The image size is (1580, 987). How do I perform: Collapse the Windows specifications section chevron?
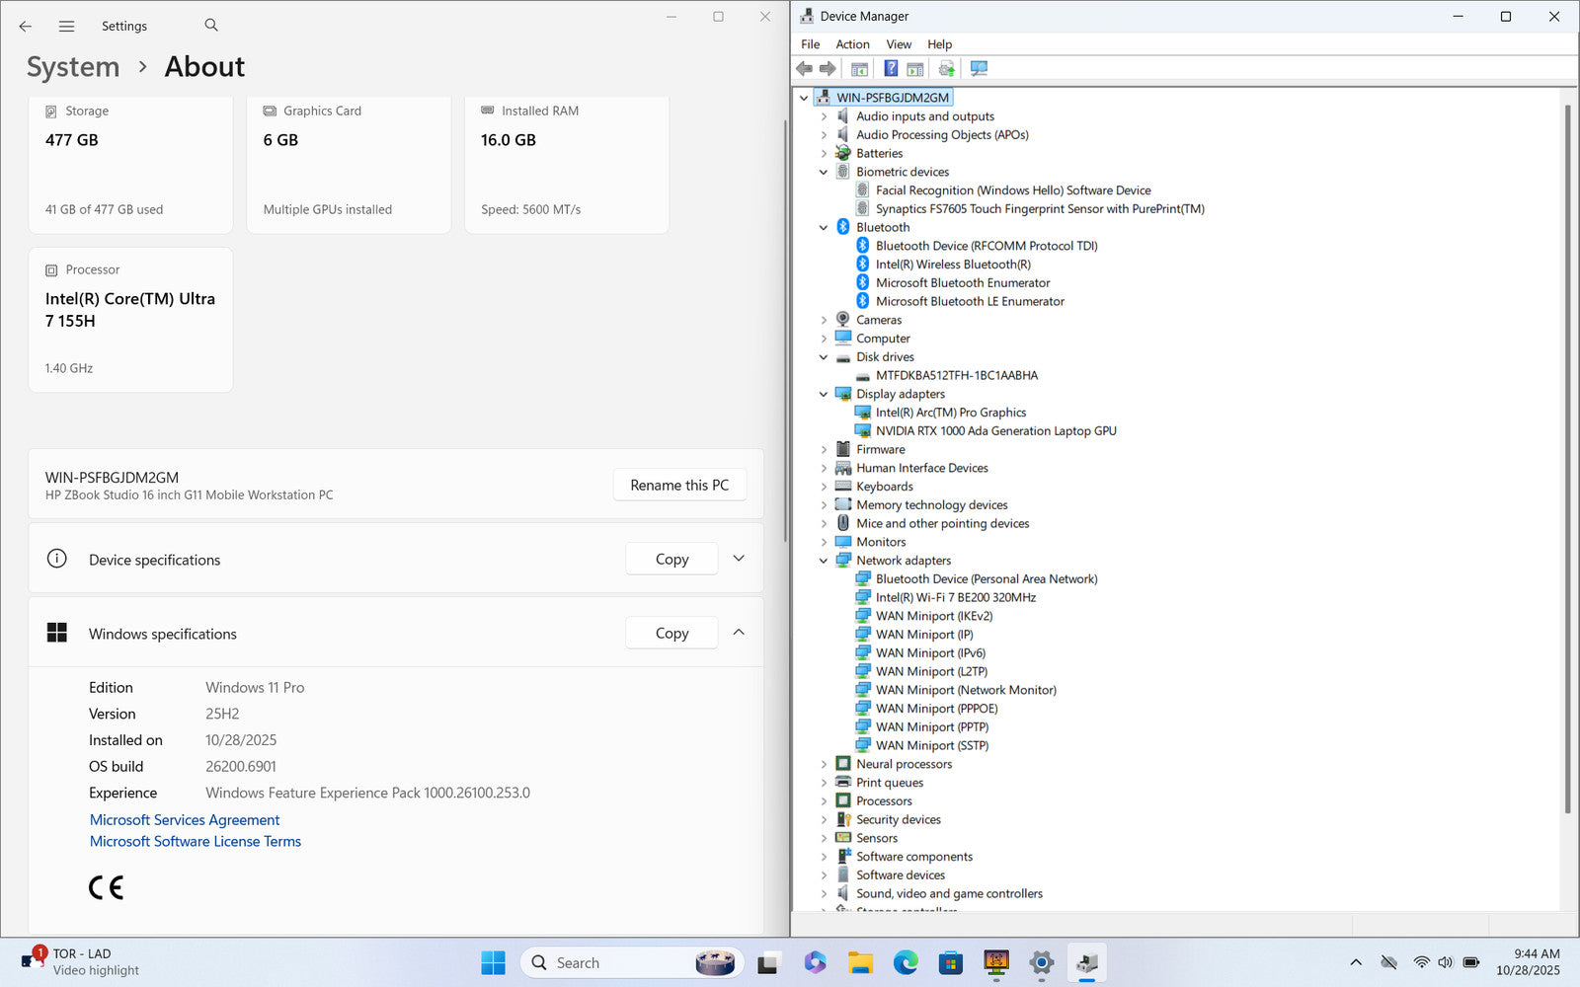click(739, 633)
